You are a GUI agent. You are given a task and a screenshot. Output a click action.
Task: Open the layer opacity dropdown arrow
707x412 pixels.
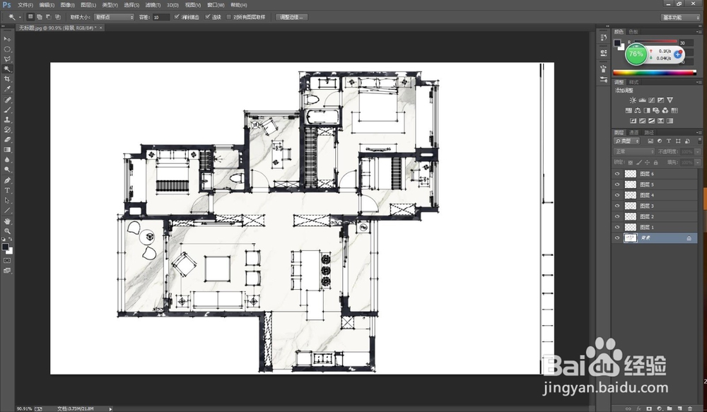(x=698, y=151)
